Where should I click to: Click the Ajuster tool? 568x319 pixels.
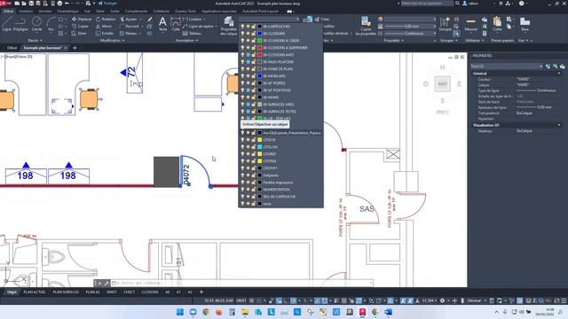(x=128, y=19)
